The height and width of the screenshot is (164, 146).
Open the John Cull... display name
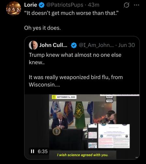[x=53, y=45]
